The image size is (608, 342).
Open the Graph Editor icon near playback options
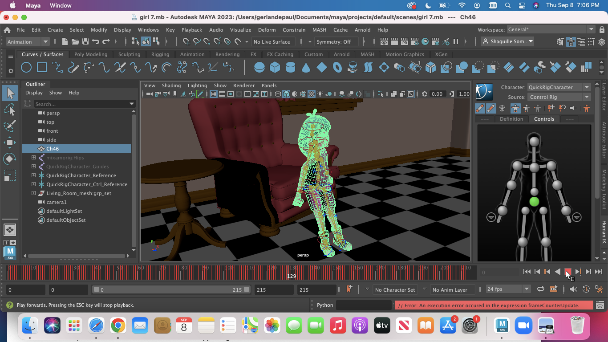click(553, 289)
